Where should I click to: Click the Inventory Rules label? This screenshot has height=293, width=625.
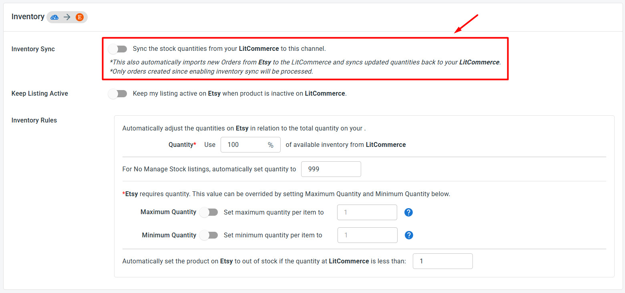click(x=34, y=120)
